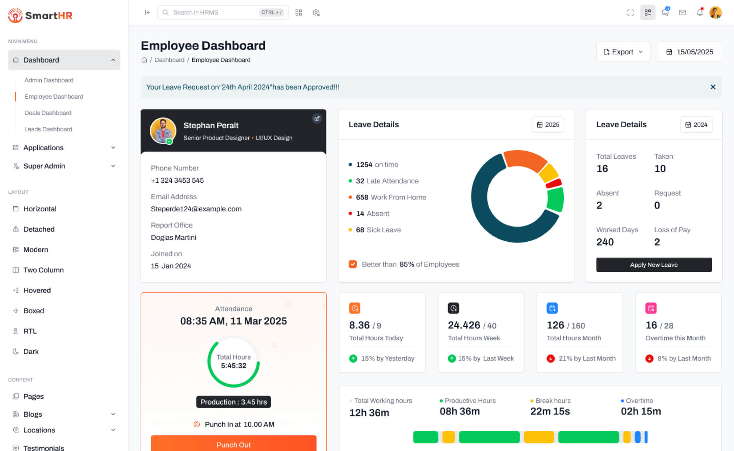This screenshot has height=451, width=734.
Task: Toggle the Better than 85% checkbox
Action: click(353, 264)
